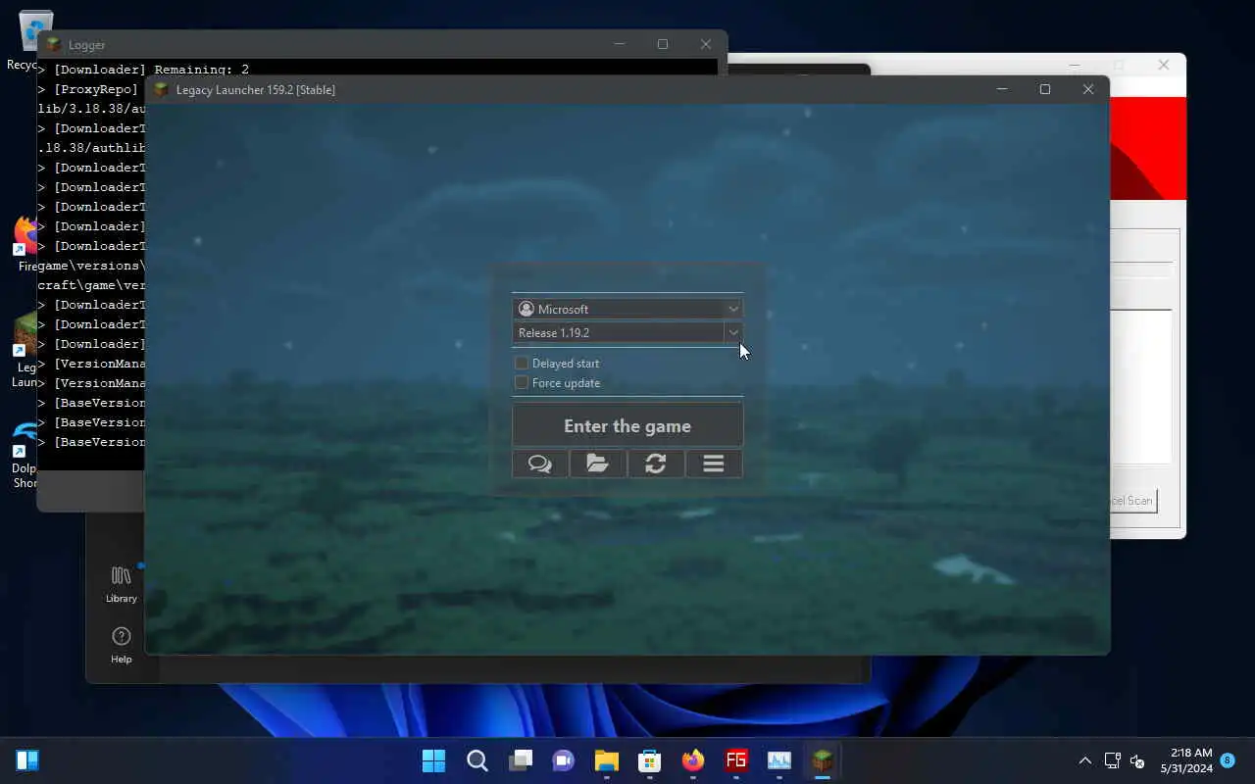Maximize the Logger window

coord(662,44)
